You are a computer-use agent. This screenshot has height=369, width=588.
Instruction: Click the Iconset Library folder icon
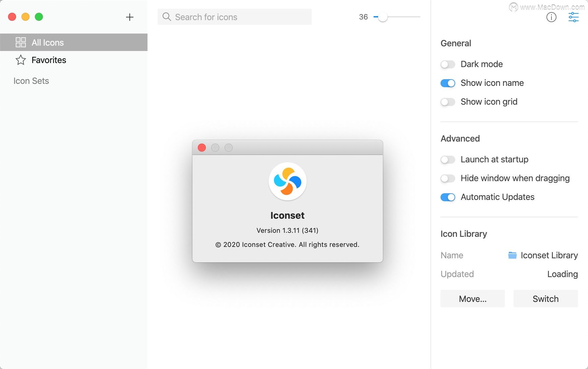pyautogui.click(x=512, y=255)
